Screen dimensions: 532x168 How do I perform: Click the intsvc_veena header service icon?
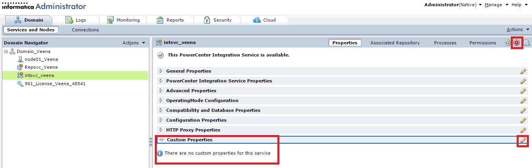pyautogui.click(x=160, y=42)
